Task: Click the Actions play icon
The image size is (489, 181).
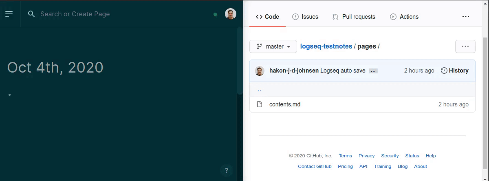Action: tap(393, 17)
